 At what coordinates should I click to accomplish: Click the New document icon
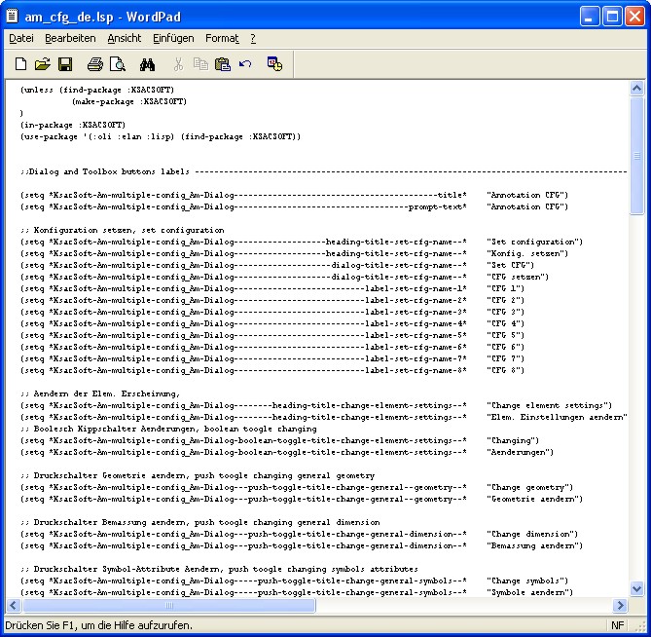(x=20, y=64)
